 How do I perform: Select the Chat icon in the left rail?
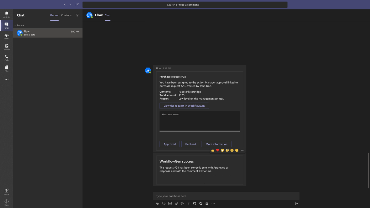[x=7, y=25]
